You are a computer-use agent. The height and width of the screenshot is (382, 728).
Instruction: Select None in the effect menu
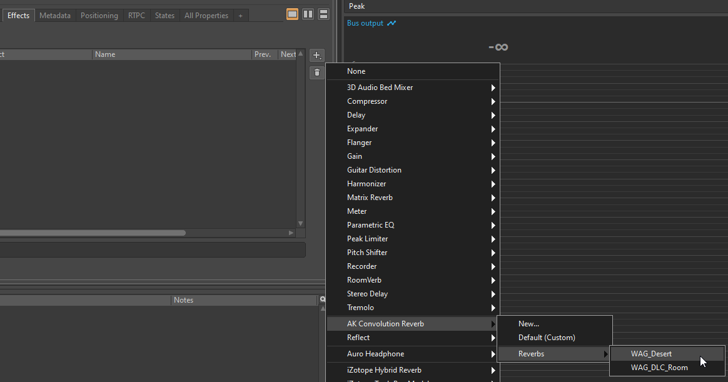(x=356, y=71)
